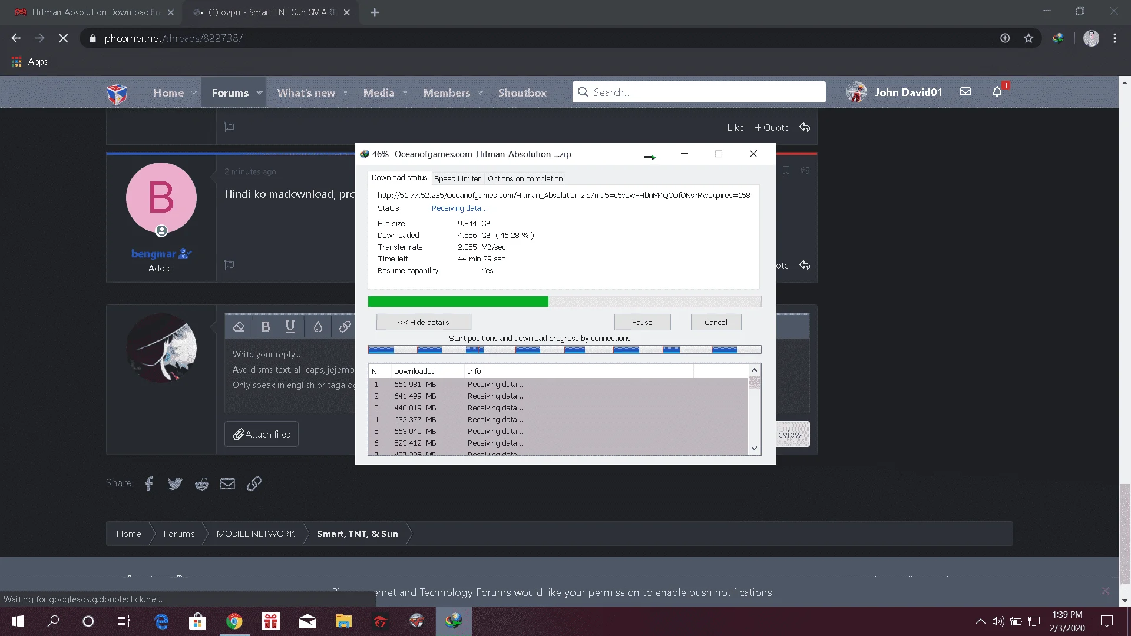1131x636 pixels.
Task: Expand Members dropdown arrow
Action: (x=480, y=93)
